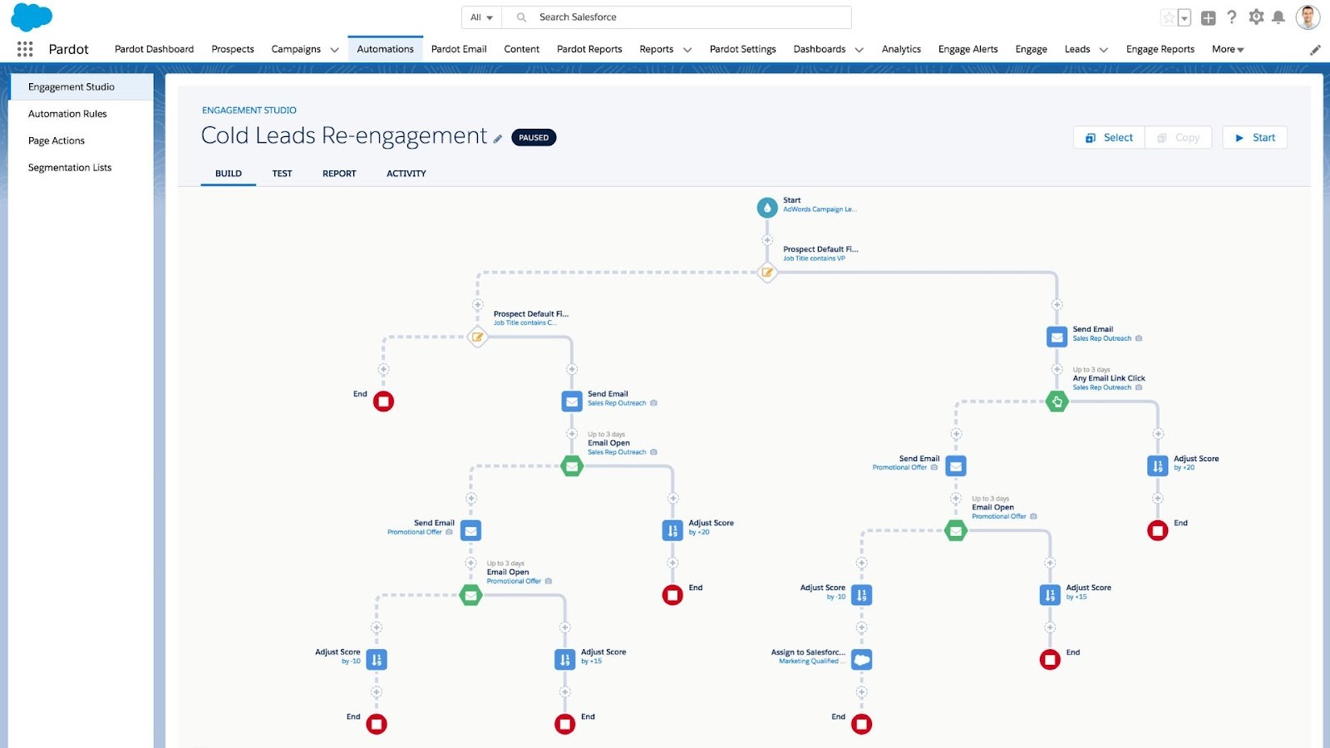The image size is (1330, 748).
Task: Click the Email Open trigger hexagon for Promotional Offer
Action: pyautogui.click(x=470, y=595)
